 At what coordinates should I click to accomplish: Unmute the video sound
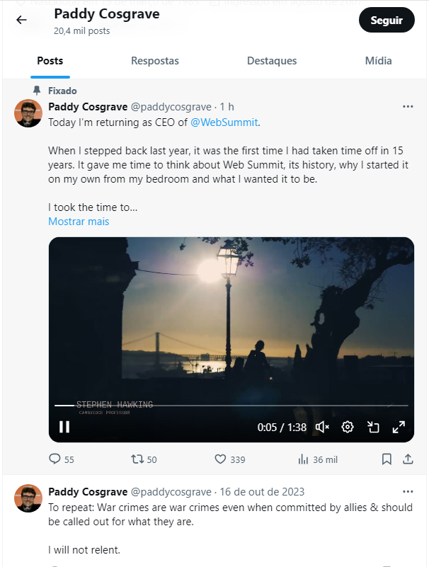pyautogui.click(x=322, y=427)
